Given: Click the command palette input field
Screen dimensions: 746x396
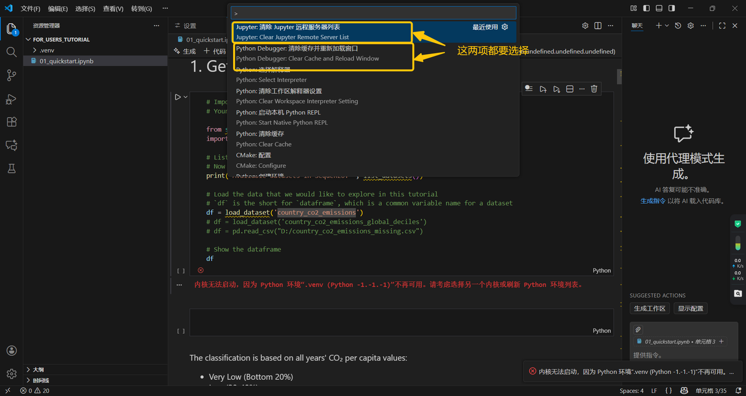Looking at the screenshot, I should (x=373, y=13).
